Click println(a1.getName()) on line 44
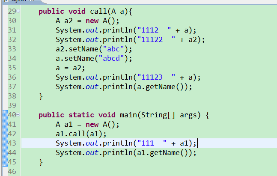This screenshot has width=277, height=176. pos(126,153)
